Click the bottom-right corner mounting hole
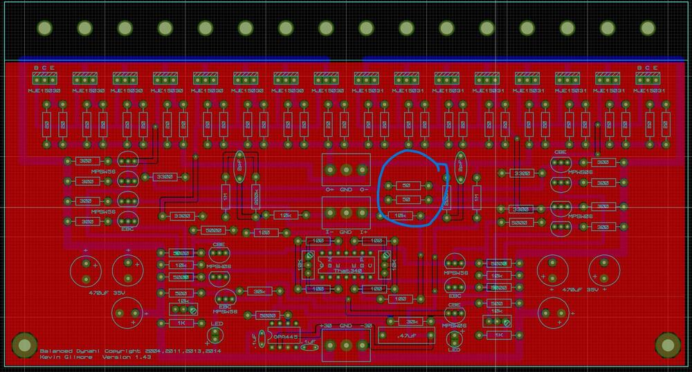 pos(668,346)
